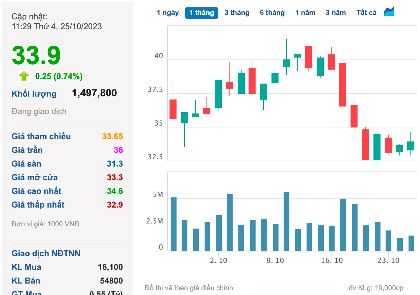Click the x-axis date label 2. 10
The height and width of the screenshot is (295, 420).
(x=219, y=260)
